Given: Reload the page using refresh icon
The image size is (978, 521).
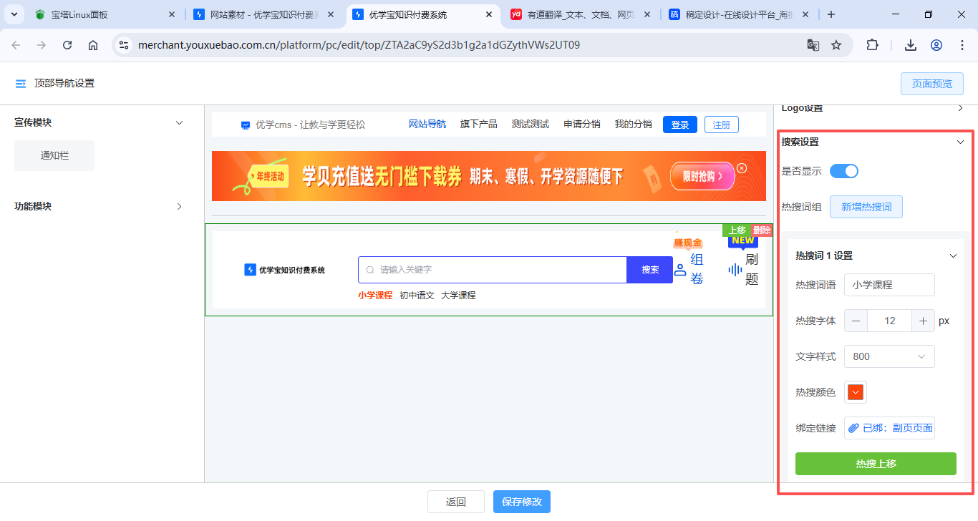Looking at the screenshot, I should click(x=67, y=45).
